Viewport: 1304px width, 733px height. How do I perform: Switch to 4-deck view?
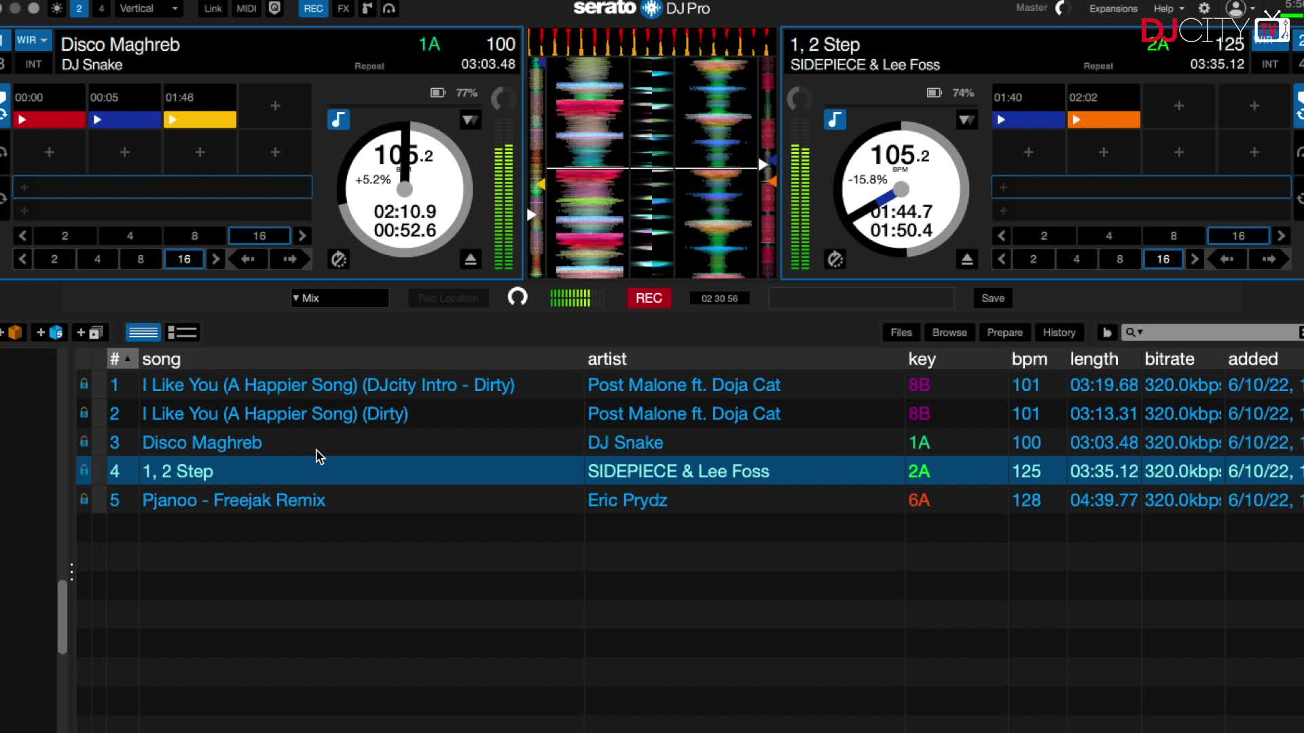(101, 9)
